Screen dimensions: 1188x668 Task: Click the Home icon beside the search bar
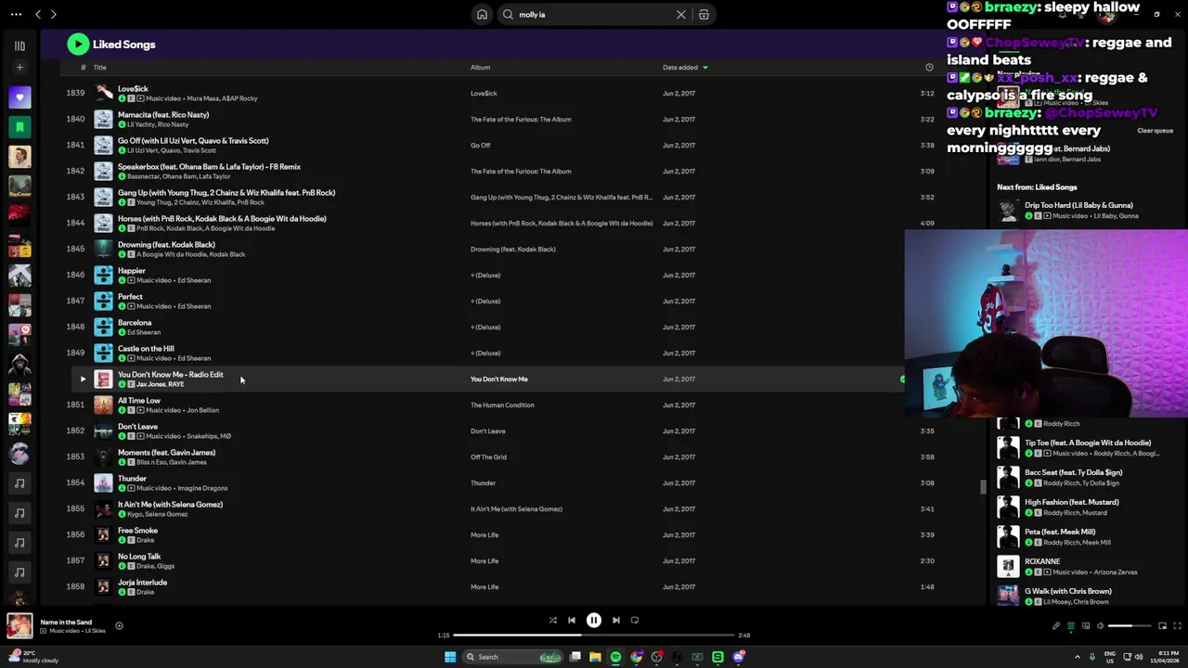pos(482,15)
